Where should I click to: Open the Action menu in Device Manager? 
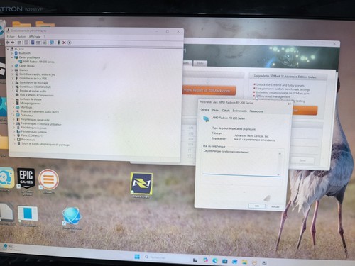[21, 36]
